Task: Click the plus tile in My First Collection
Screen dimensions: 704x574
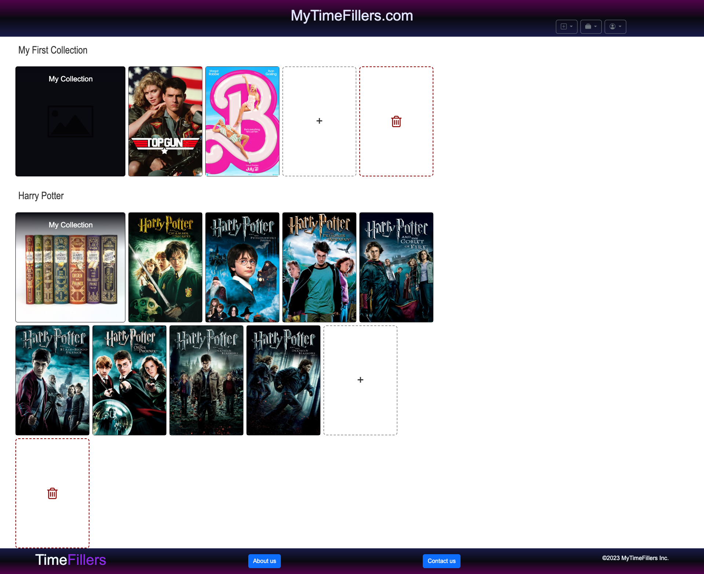Action: coord(319,121)
